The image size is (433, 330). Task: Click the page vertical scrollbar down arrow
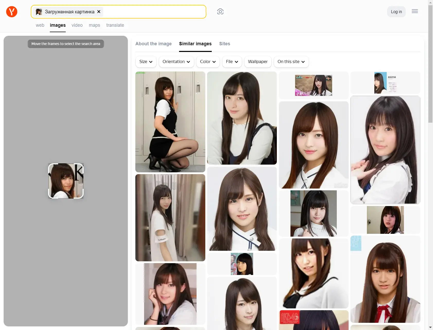[430, 327]
